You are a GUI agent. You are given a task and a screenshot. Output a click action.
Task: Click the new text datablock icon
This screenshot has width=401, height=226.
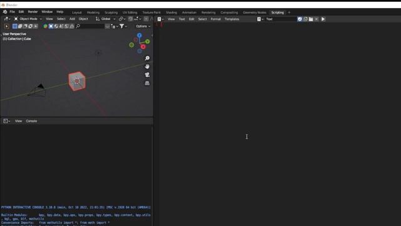tap(305, 19)
